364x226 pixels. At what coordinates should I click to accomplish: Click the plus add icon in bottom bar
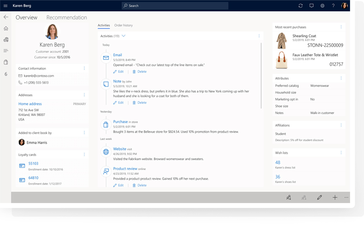[335, 197]
